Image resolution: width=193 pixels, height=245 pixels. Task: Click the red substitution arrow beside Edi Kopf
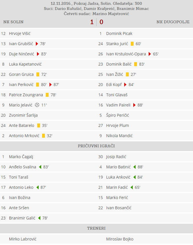point(125,85)
